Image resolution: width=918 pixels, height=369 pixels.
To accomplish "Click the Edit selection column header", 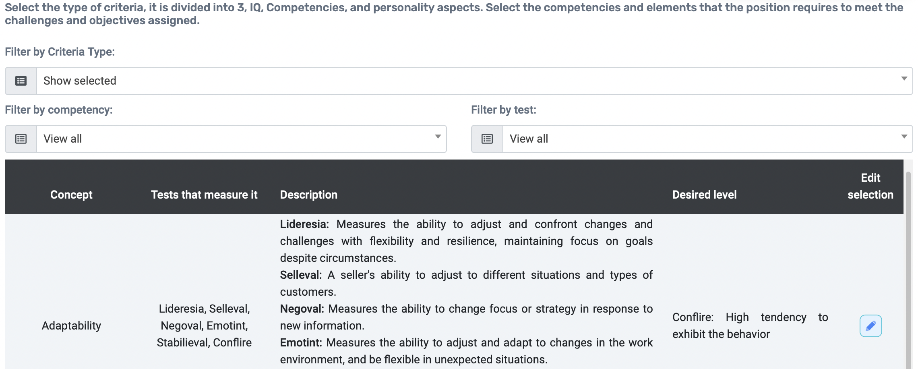I will tap(870, 186).
